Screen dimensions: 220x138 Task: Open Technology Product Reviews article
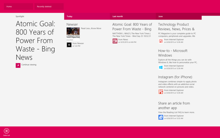pyautogui.click(x=176, y=27)
